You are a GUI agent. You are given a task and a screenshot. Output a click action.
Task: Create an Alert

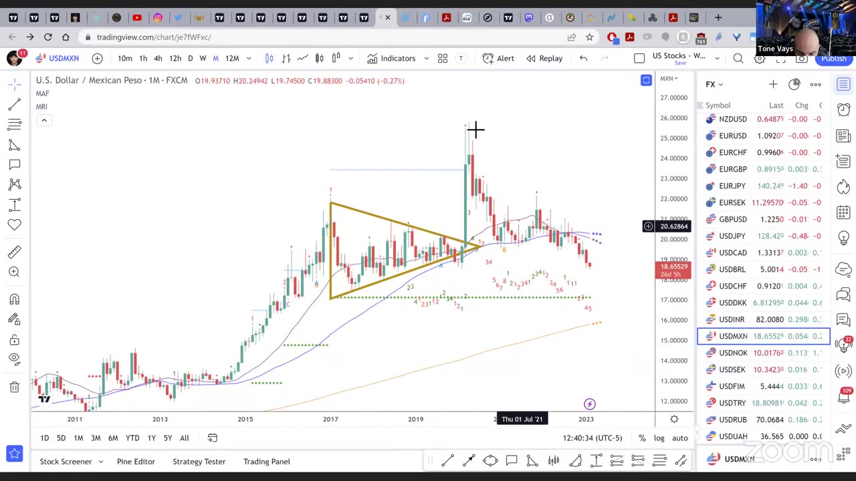498,58
